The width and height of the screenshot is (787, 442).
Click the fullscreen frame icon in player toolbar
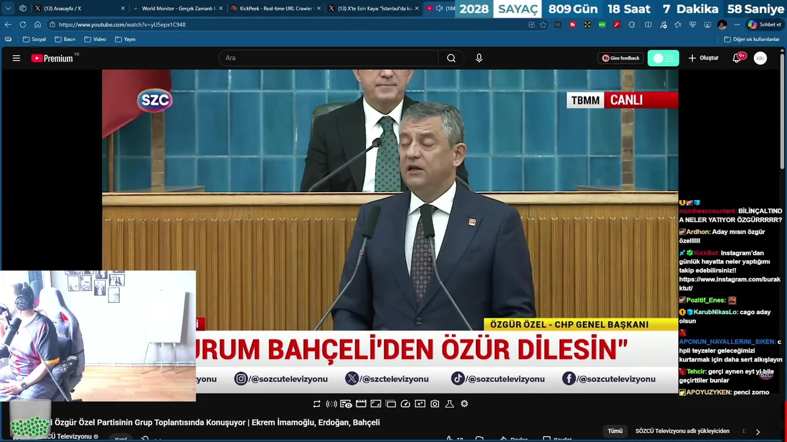(x=376, y=403)
